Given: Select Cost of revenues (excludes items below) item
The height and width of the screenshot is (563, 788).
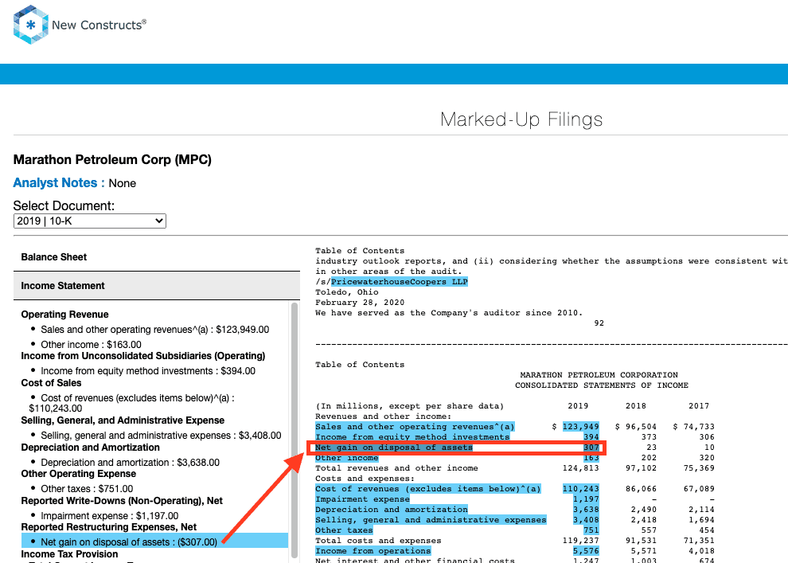Looking at the screenshot, I should 131,403.
